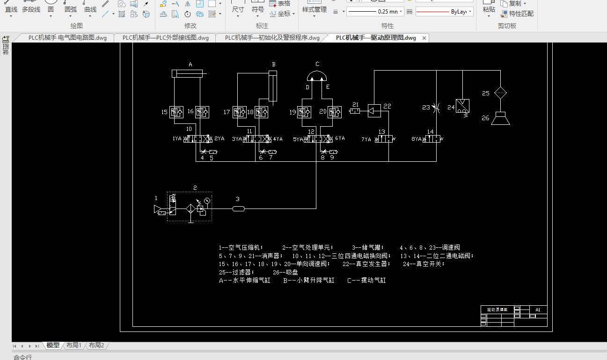Click the polygon shape icon in 绘图 panel
607x360 pixels.
121,4
